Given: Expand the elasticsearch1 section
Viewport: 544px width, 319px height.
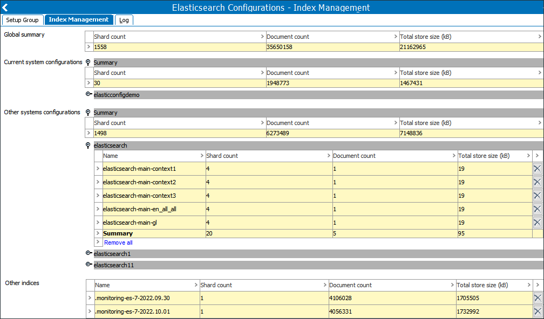Looking at the screenshot, I should point(89,253).
